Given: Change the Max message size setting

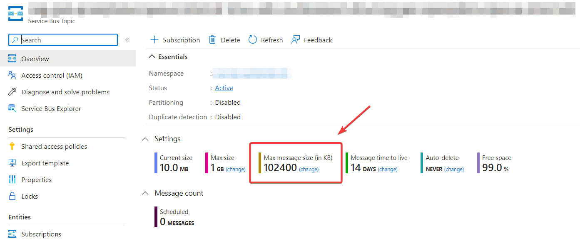Looking at the screenshot, I should point(309,170).
